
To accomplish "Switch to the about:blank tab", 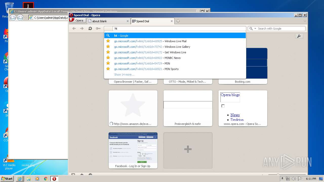I will 109,21.
